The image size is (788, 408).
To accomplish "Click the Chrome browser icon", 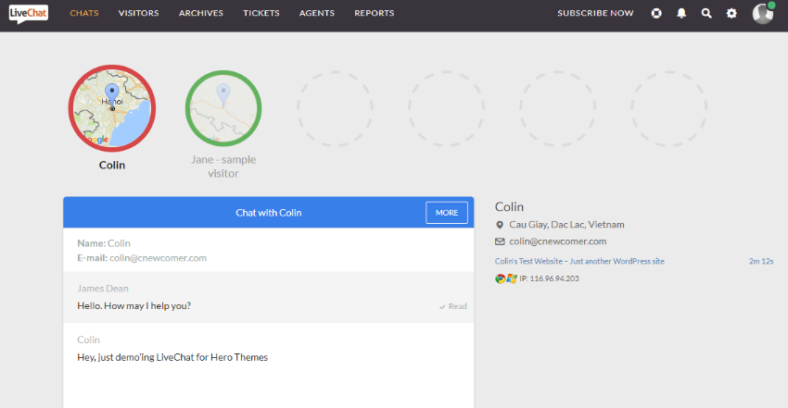I will point(500,278).
